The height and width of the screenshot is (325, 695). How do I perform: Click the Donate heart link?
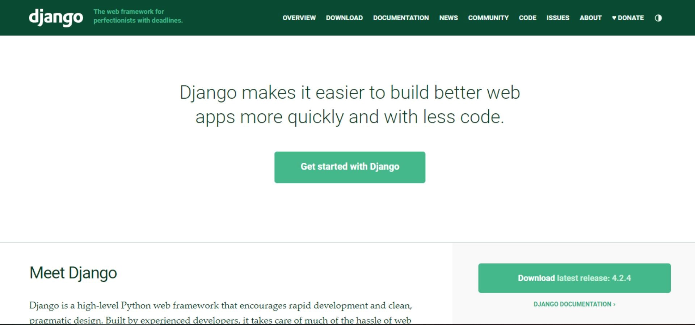tap(628, 18)
